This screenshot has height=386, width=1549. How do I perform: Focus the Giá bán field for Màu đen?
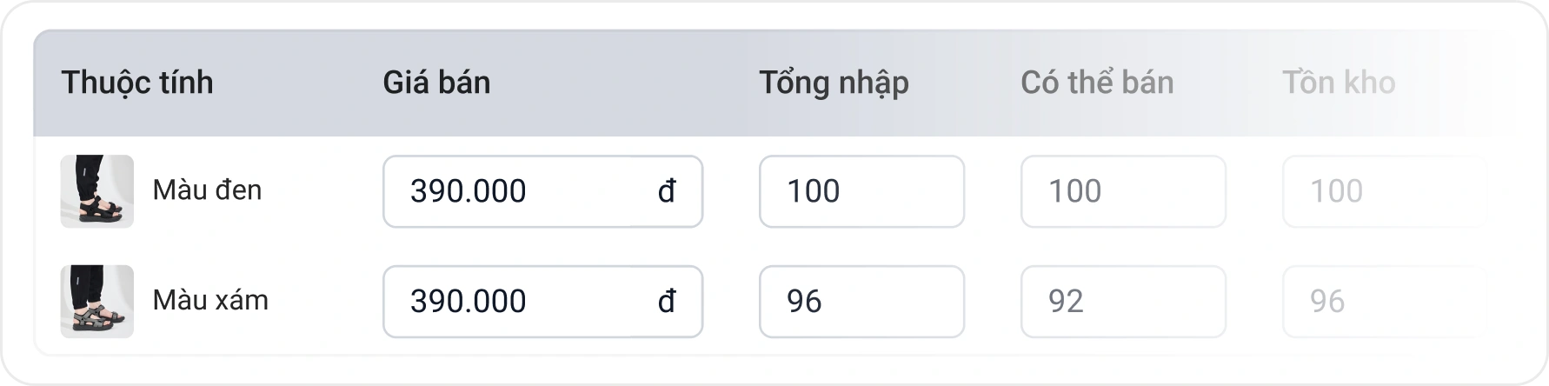coord(542,191)
